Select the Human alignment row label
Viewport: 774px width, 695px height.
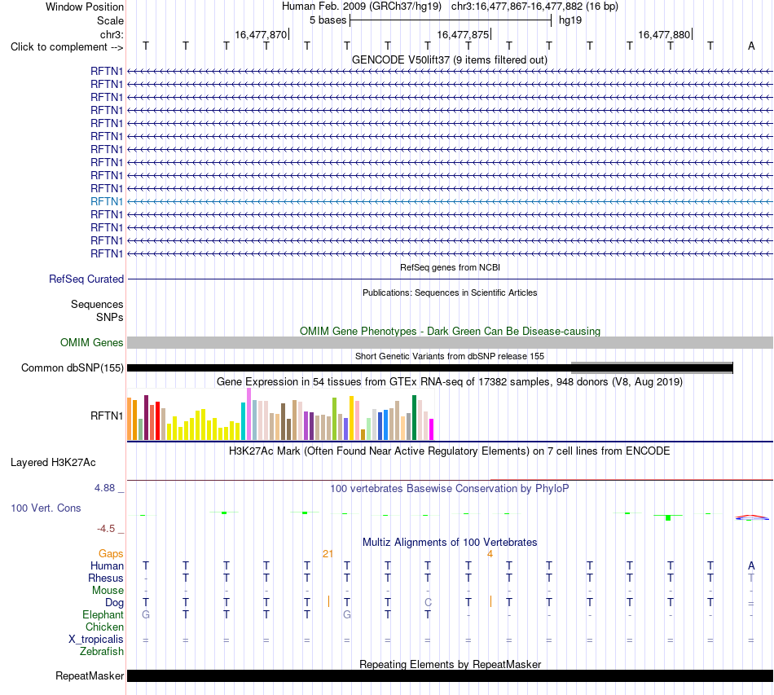[107, 565]
